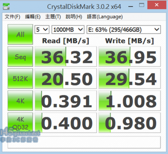This screenshot has height=154, width=168.
Task: Run all benchmarks with the All button
Action: [x=20, y=34]
